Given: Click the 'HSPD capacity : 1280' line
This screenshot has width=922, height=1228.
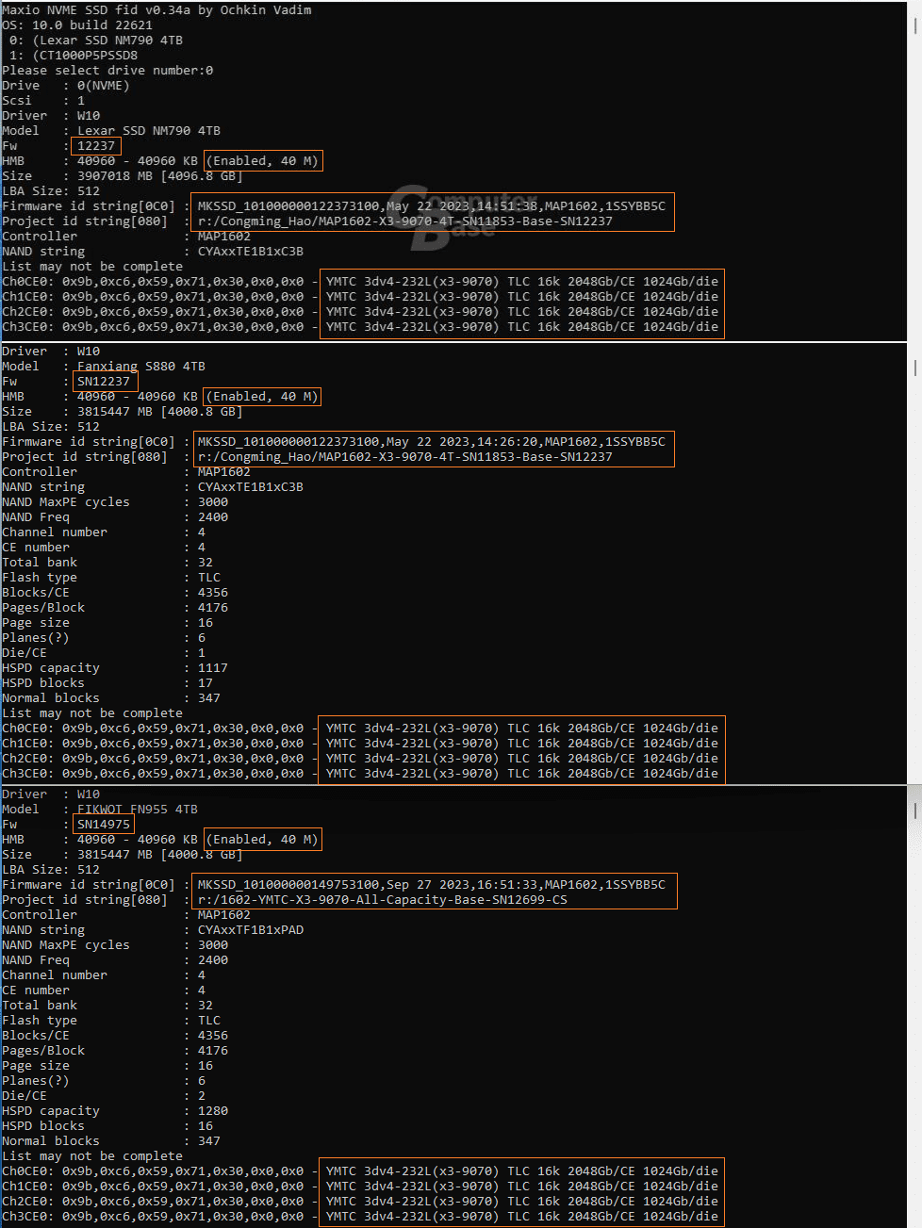Looking at the screenshot, I should [115, 1111].
